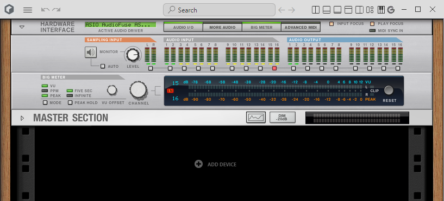Click the Big Meter CHANNEL knob
Screen dimensions: 444x201
click(x=139, y=90)
